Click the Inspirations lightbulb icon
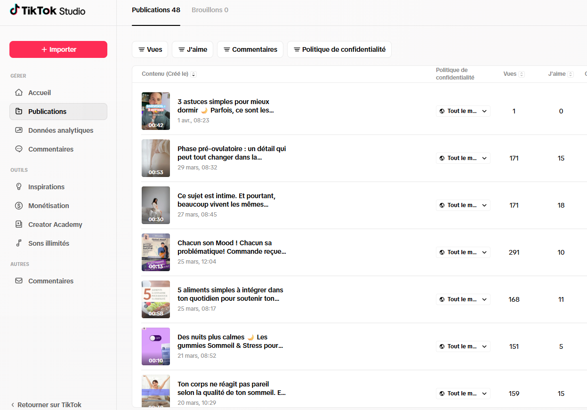This screenshot has width=587, height=410. [19, 187]
